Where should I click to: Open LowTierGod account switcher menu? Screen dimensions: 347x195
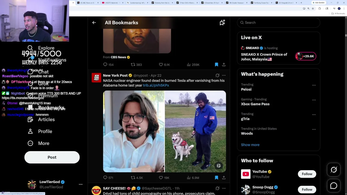tap(81, 184)
